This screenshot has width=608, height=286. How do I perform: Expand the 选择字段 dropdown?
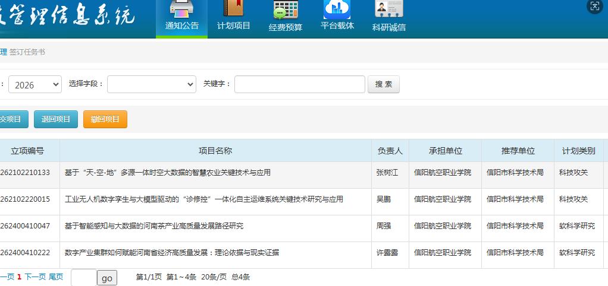(152, 84)
